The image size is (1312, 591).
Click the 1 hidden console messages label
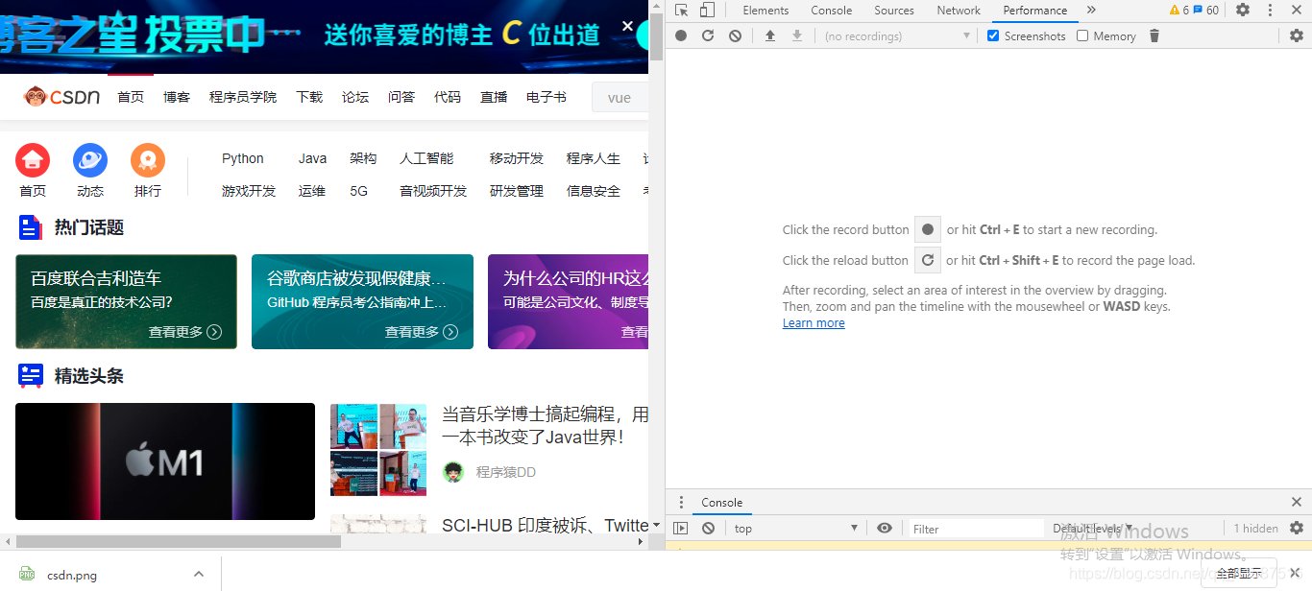coord(1256,529)
